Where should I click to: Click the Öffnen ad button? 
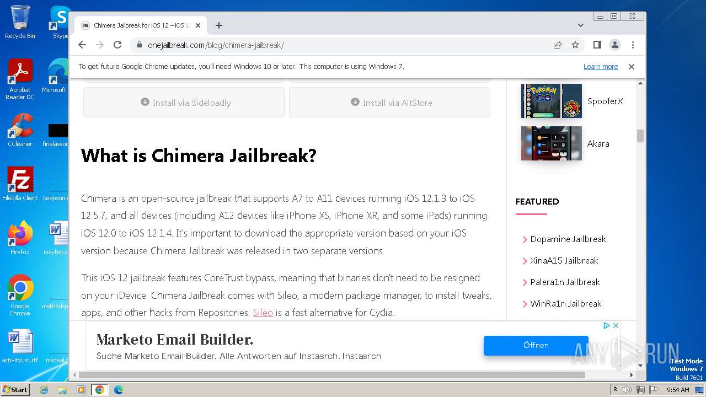(536, 345)
